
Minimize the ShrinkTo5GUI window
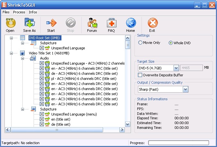click(197, 5)
